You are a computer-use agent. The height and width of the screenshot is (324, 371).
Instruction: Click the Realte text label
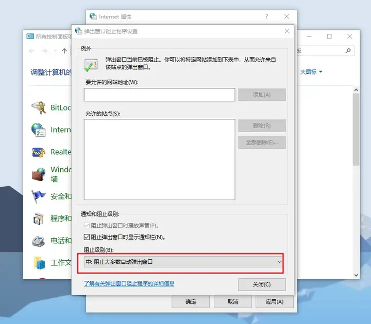61,152
